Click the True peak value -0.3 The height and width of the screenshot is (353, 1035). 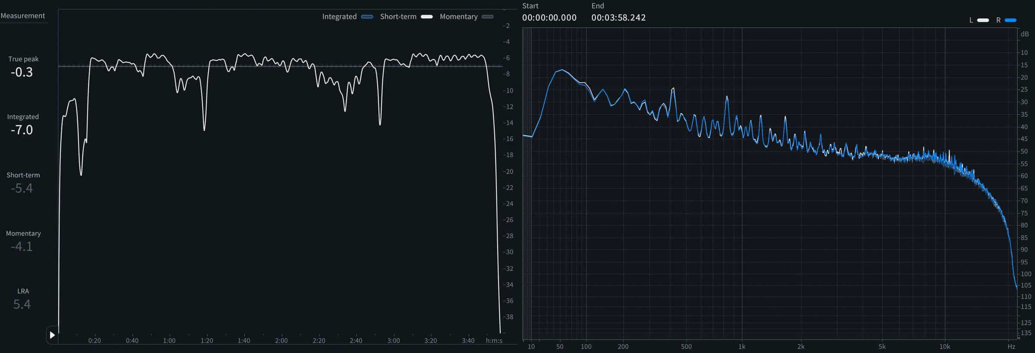pyautogui.click(x=22, y=72)
